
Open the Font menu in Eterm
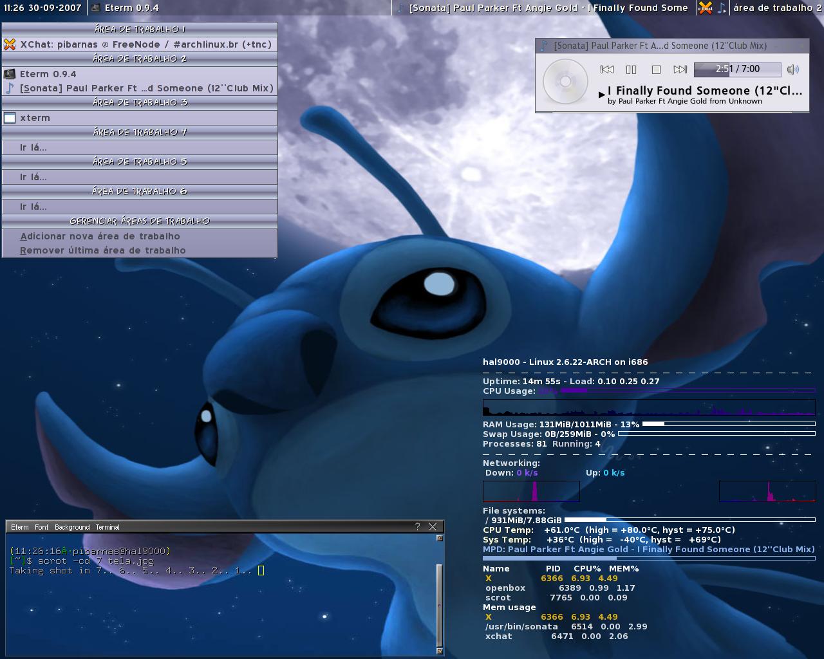pyautogui.click(x=42, y=527)
